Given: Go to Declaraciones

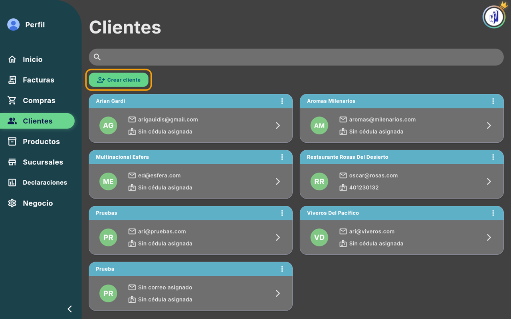Looking at the screenshot, I should pos(37,183).
